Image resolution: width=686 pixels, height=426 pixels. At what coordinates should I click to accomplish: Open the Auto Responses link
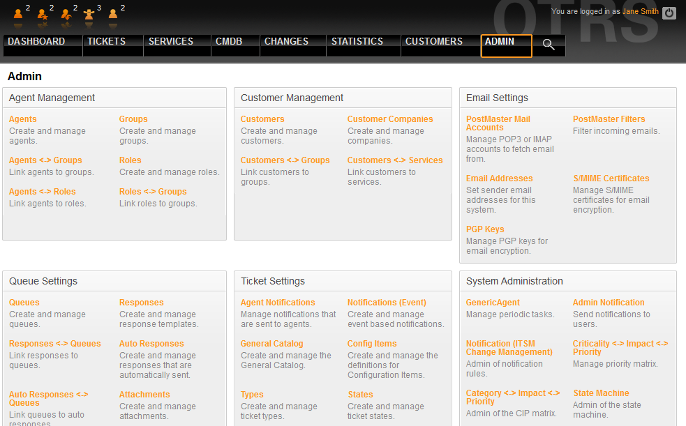(x=151, y=344)
